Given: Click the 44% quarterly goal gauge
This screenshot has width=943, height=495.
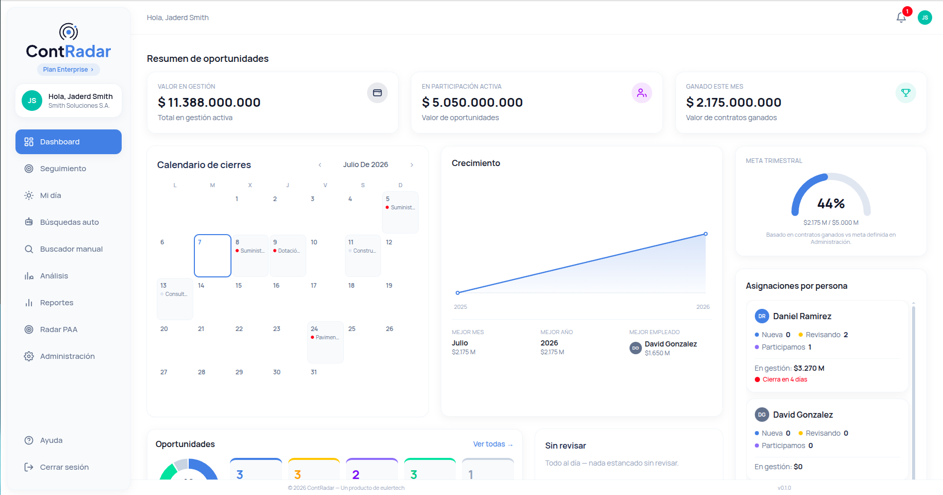Looking at the screenshot, I should [831, 195].
